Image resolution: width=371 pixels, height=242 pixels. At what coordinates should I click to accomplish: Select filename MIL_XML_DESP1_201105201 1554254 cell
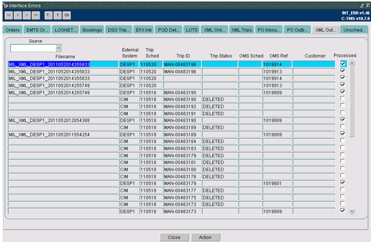pyautogui.click(x=63, y=134)
